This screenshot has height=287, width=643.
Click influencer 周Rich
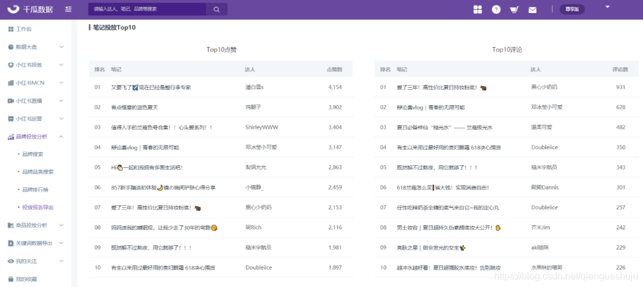pos(254,228)
